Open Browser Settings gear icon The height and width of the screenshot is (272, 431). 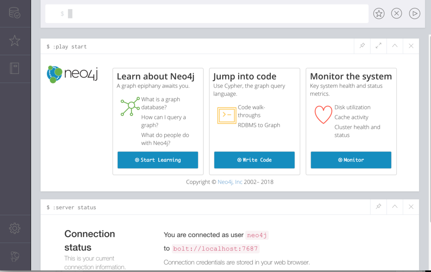(15, 228)
